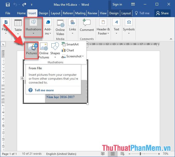Click the table move handle in document
The image size is (175, 157).
pyautogui.click(x=22, y=78)
